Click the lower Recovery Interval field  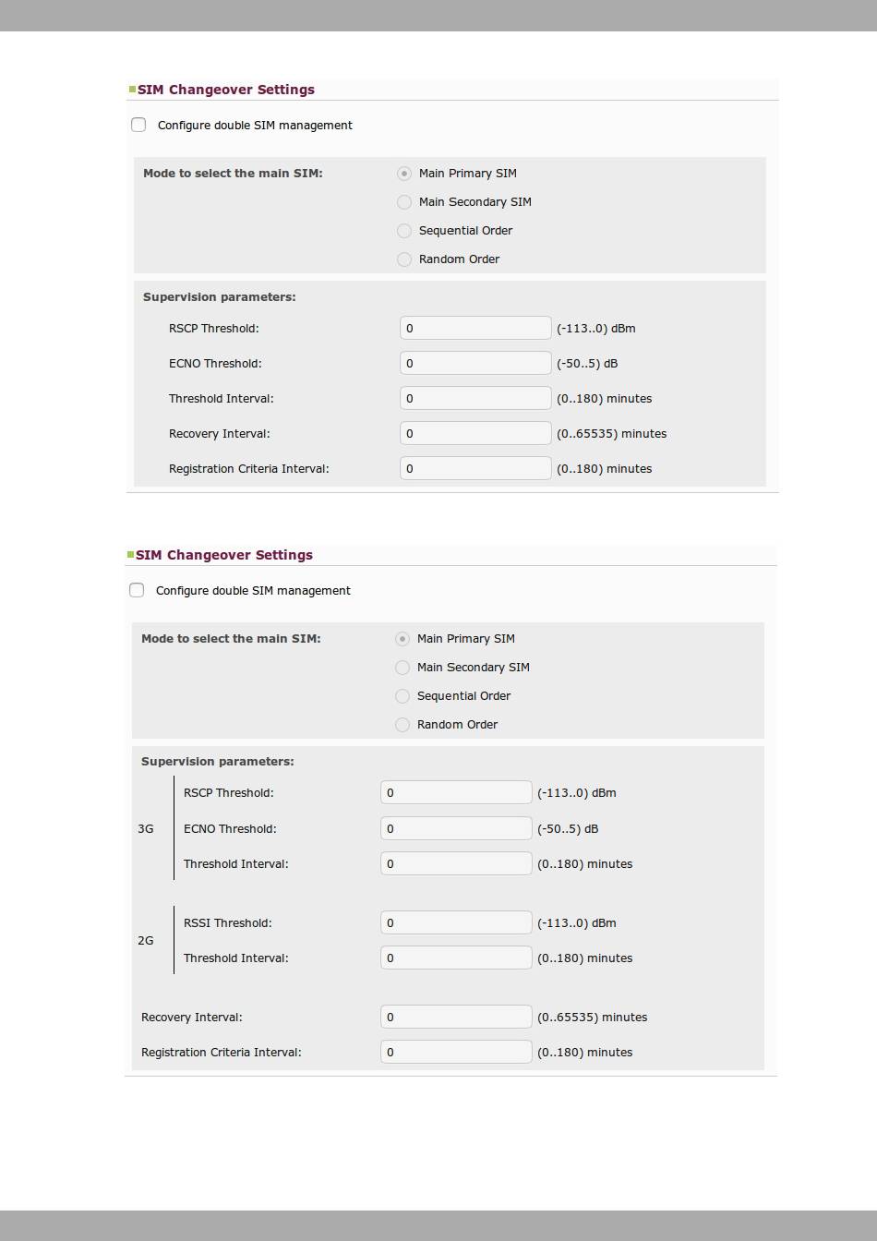(x=456, y=1017)
